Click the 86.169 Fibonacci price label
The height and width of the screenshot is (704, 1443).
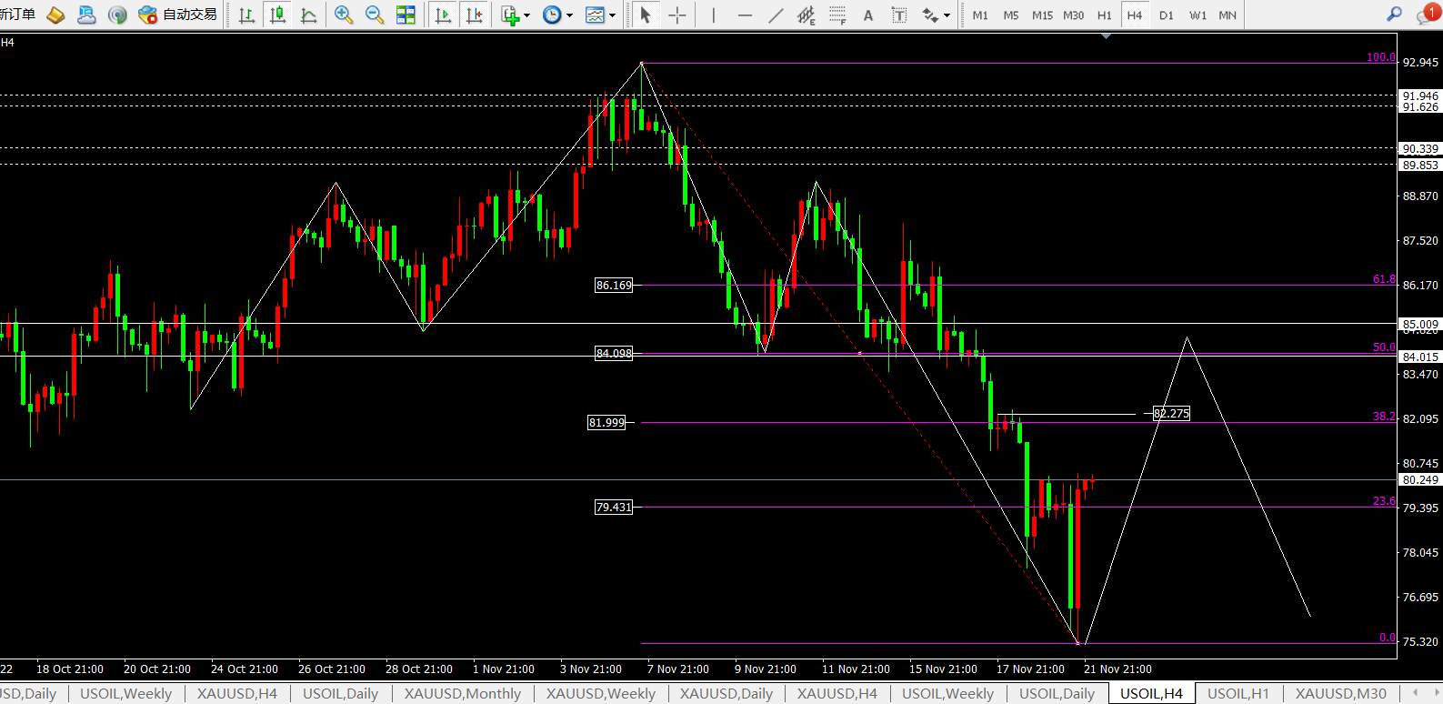614,286
